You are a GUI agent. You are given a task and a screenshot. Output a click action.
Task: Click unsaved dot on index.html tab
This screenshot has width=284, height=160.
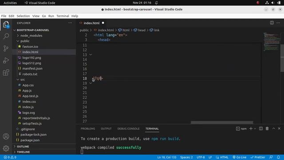click(103, 23)
